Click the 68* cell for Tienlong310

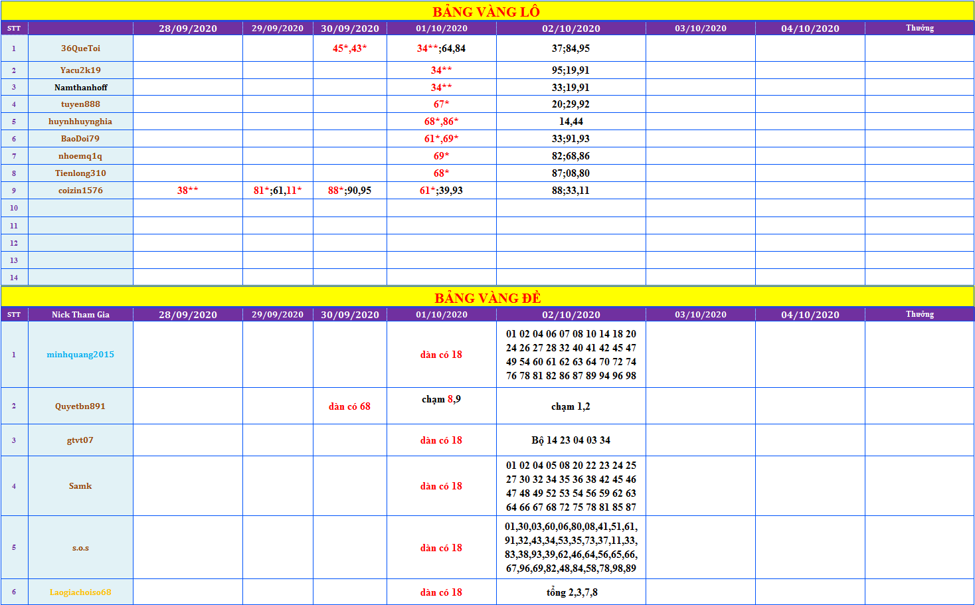coord(442,173)
